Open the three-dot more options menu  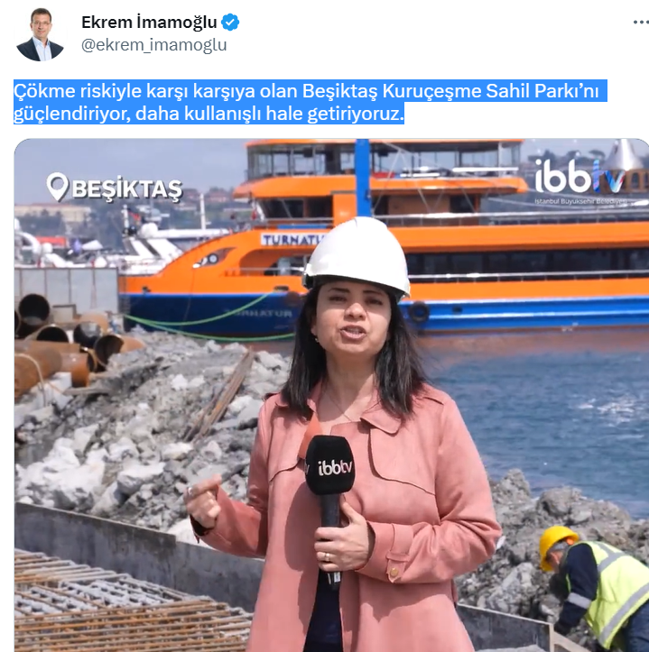coord(641,22)
